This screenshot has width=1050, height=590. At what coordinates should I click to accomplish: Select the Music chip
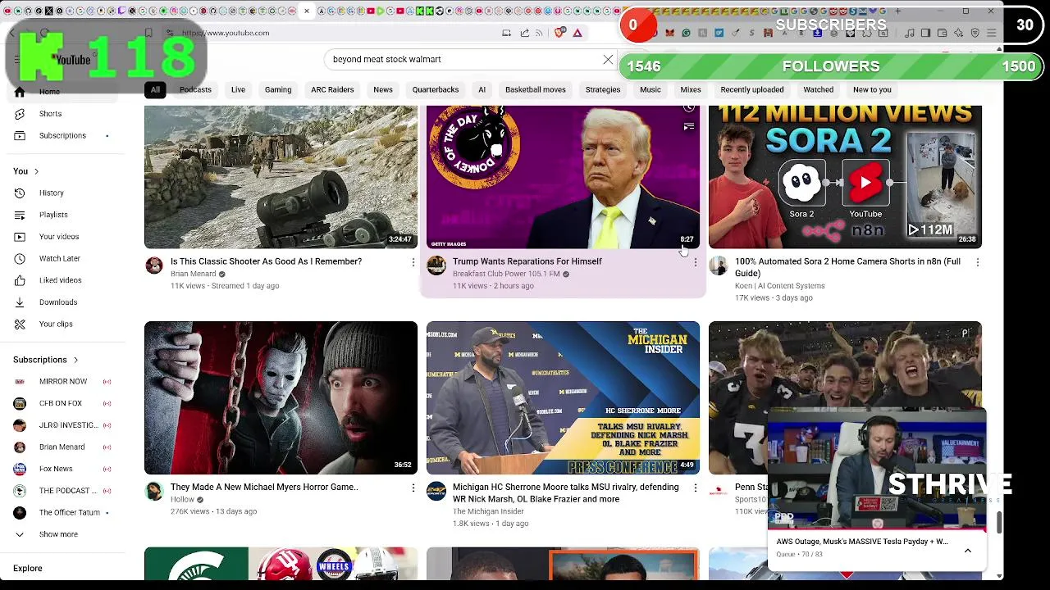coord(651,90)
